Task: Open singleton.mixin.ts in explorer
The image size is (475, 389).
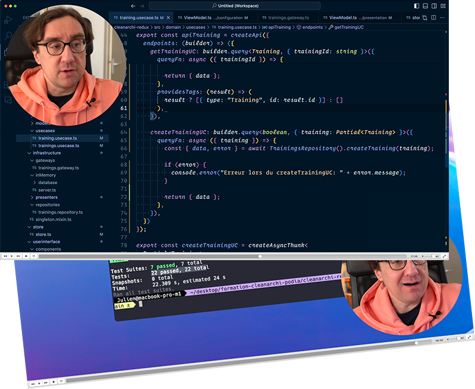Action: tap(54, 220)
